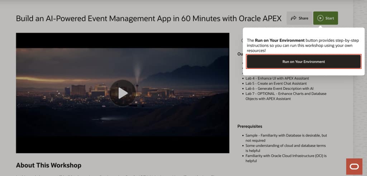Select "Lab 6 - Generate Event Description with AI"
This screenshot has width=367, height=176.
coord(280,89)
